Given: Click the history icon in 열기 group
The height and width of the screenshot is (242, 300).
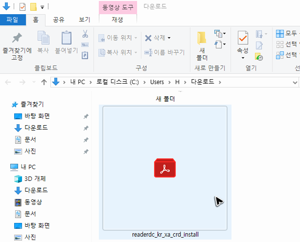Looking at the screenshot, I should point(259,57).
